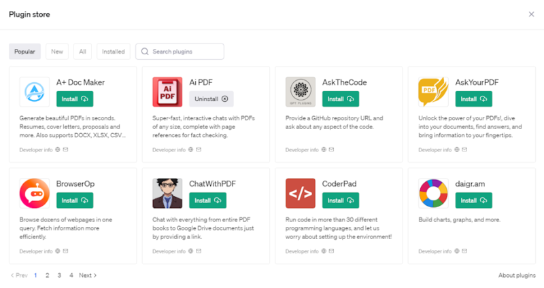544x288 pixels.
Task: Click the ChatWithPDF avatar icon
Action: click(x=167, y=193)
